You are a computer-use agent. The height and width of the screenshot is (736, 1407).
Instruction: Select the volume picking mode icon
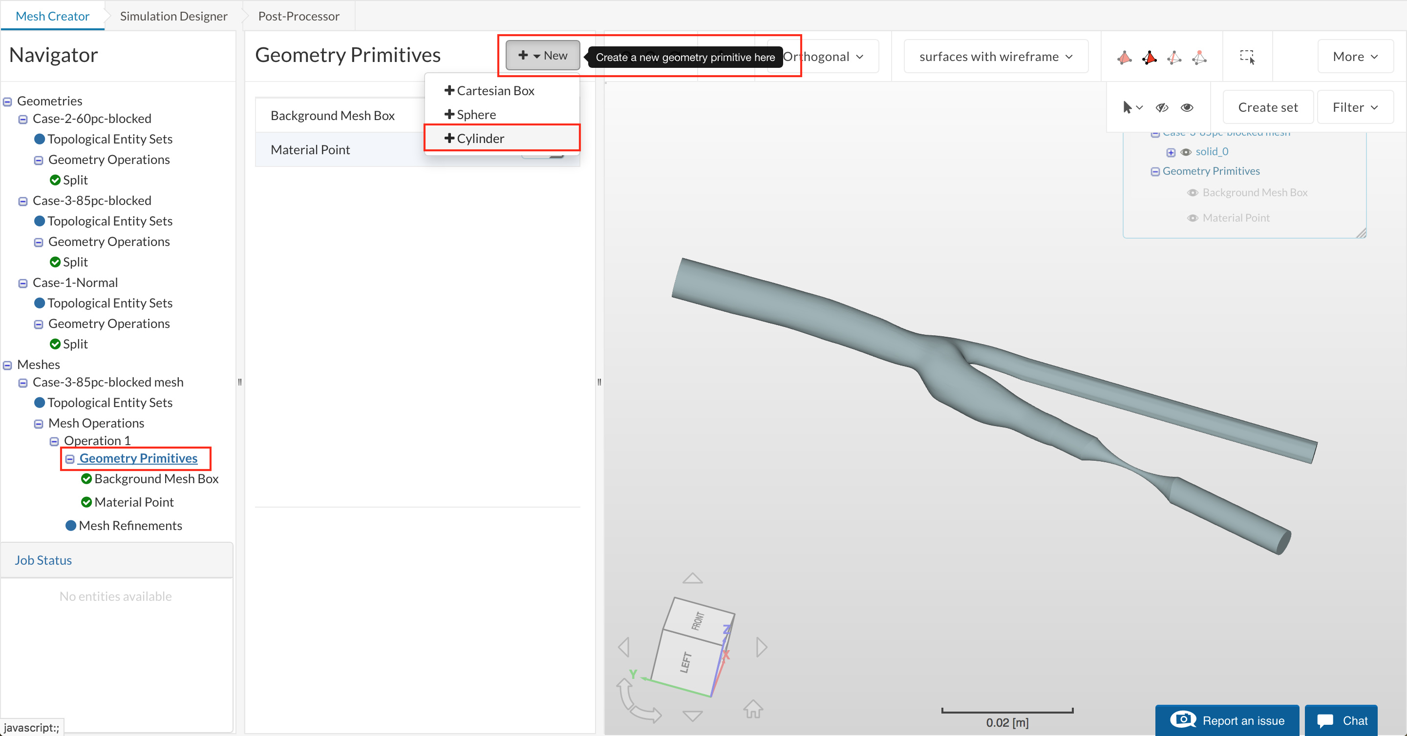pyautogui.click(x=1124, y=57)
